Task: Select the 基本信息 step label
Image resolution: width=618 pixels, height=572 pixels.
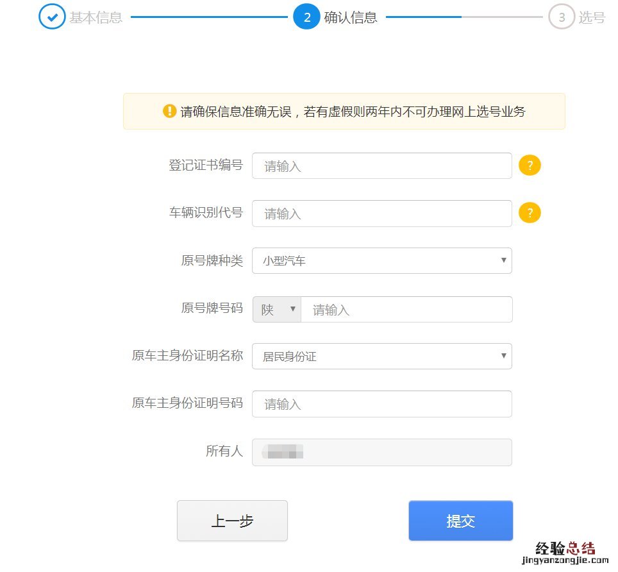Action: 96,17
